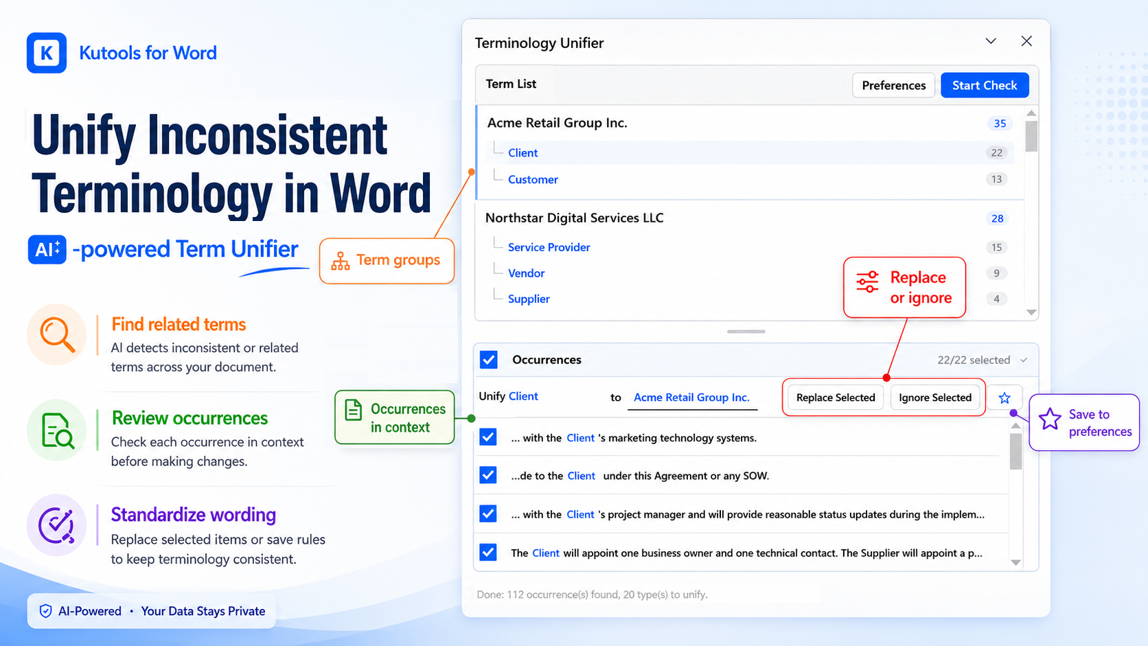
Task: Toggle the Occurrences select-all checkbox
Action: click(489, 360)
